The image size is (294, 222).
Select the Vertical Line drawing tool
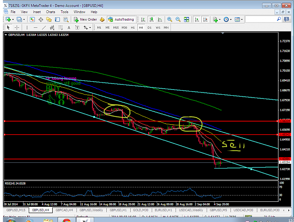coord(27,28)
